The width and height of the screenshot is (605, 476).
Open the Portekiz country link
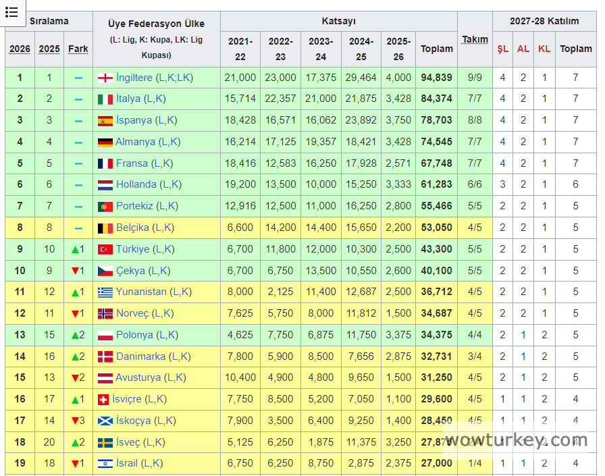134,206
